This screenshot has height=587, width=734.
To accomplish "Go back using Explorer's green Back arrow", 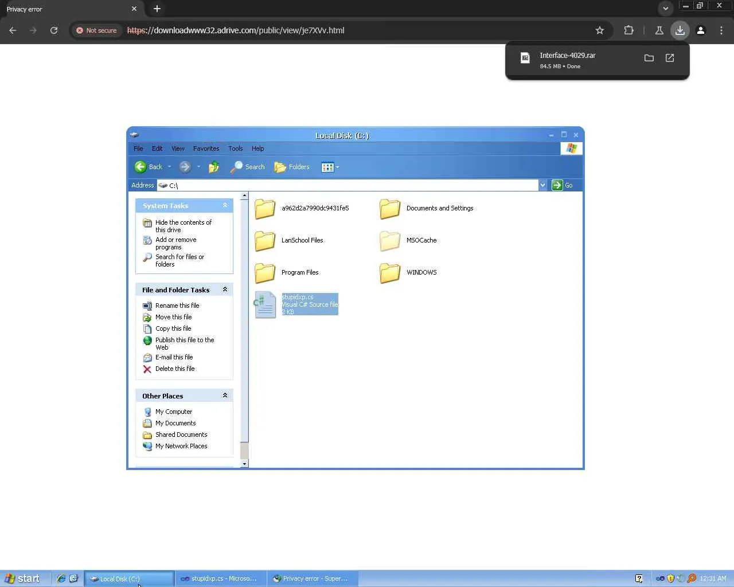I will tap(148, 167).
